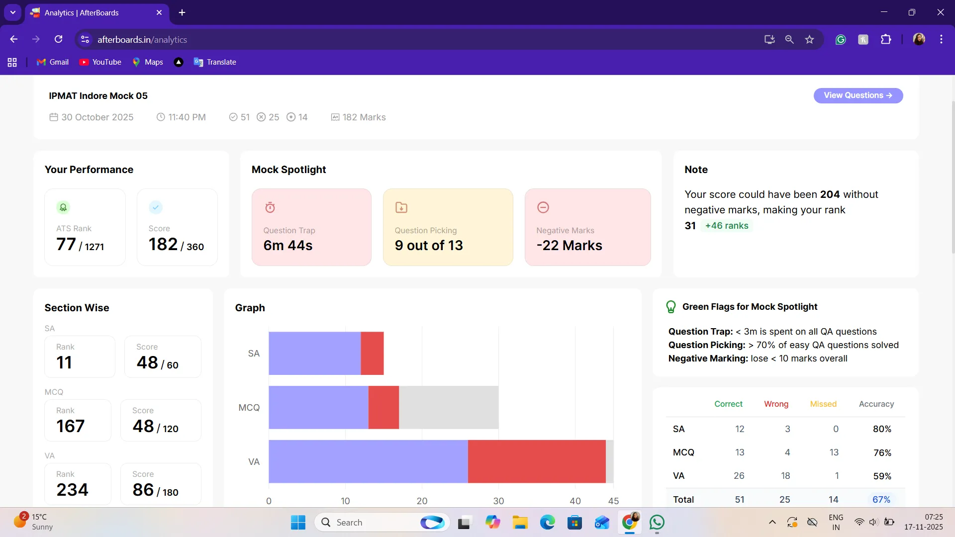Click the View Questions button
955x537 pixels.
[x=858, y=95]
